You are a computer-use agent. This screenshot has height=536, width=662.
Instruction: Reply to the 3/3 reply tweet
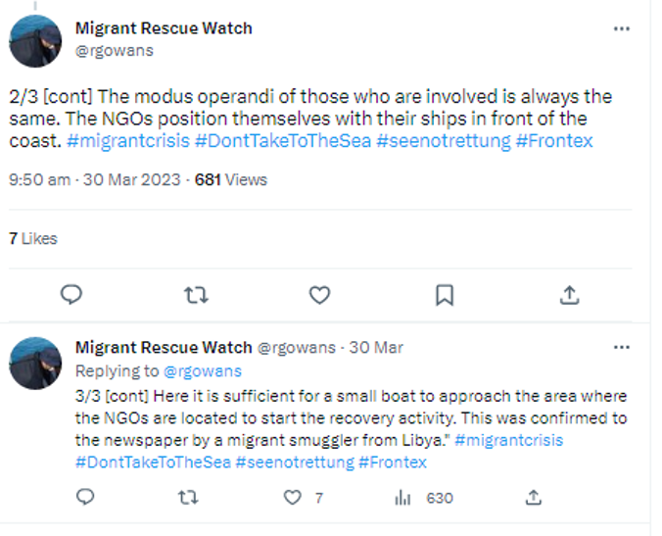tap(85, 498)
